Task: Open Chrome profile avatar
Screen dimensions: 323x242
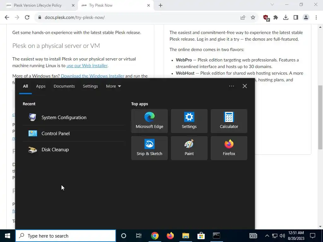Action: pos(306,18)
